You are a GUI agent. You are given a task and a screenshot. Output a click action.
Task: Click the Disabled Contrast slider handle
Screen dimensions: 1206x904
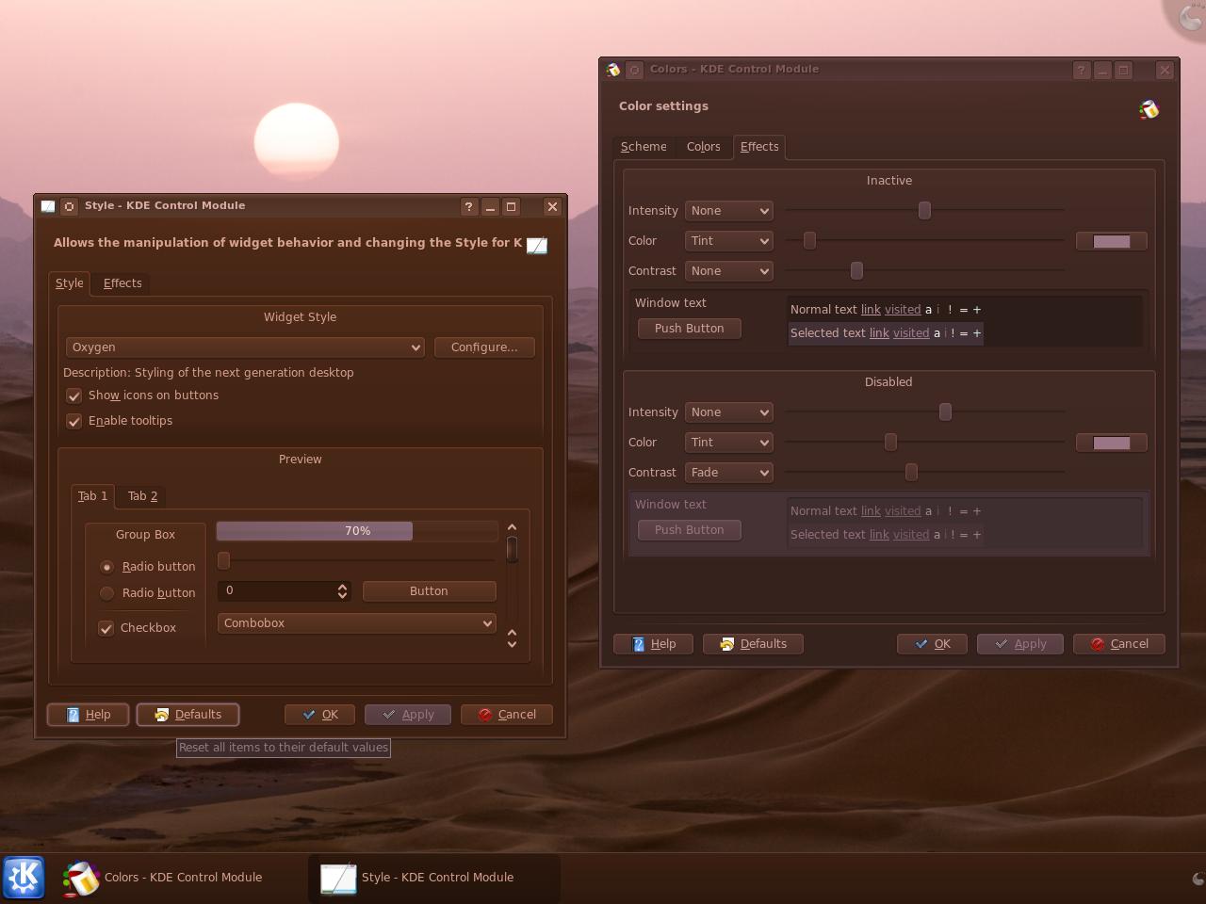click(911, 473)
